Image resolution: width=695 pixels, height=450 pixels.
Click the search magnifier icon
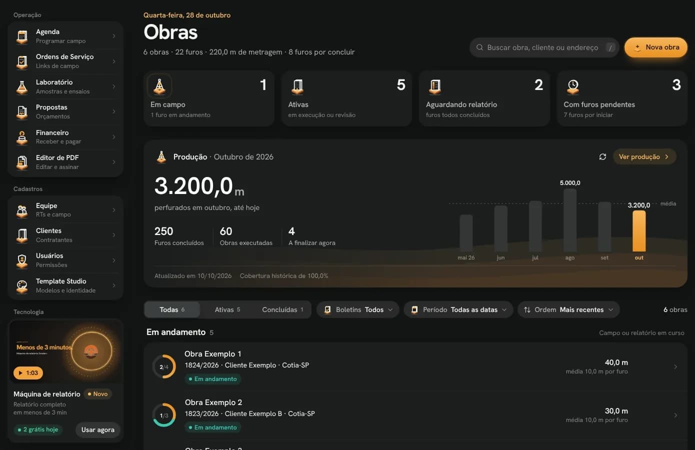pyautogui.click(x=479, y=47)
